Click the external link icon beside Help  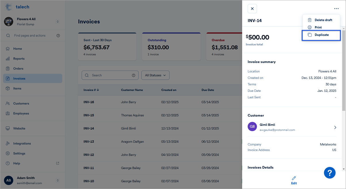[x=58, y=163]
